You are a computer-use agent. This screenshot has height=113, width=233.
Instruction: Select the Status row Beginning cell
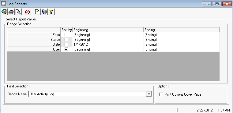108,40
